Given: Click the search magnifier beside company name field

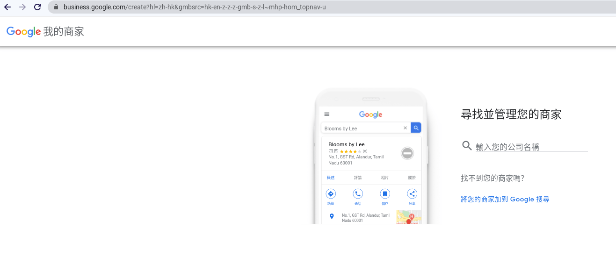Looking at the screenshot, I should (x=467, y=146).
